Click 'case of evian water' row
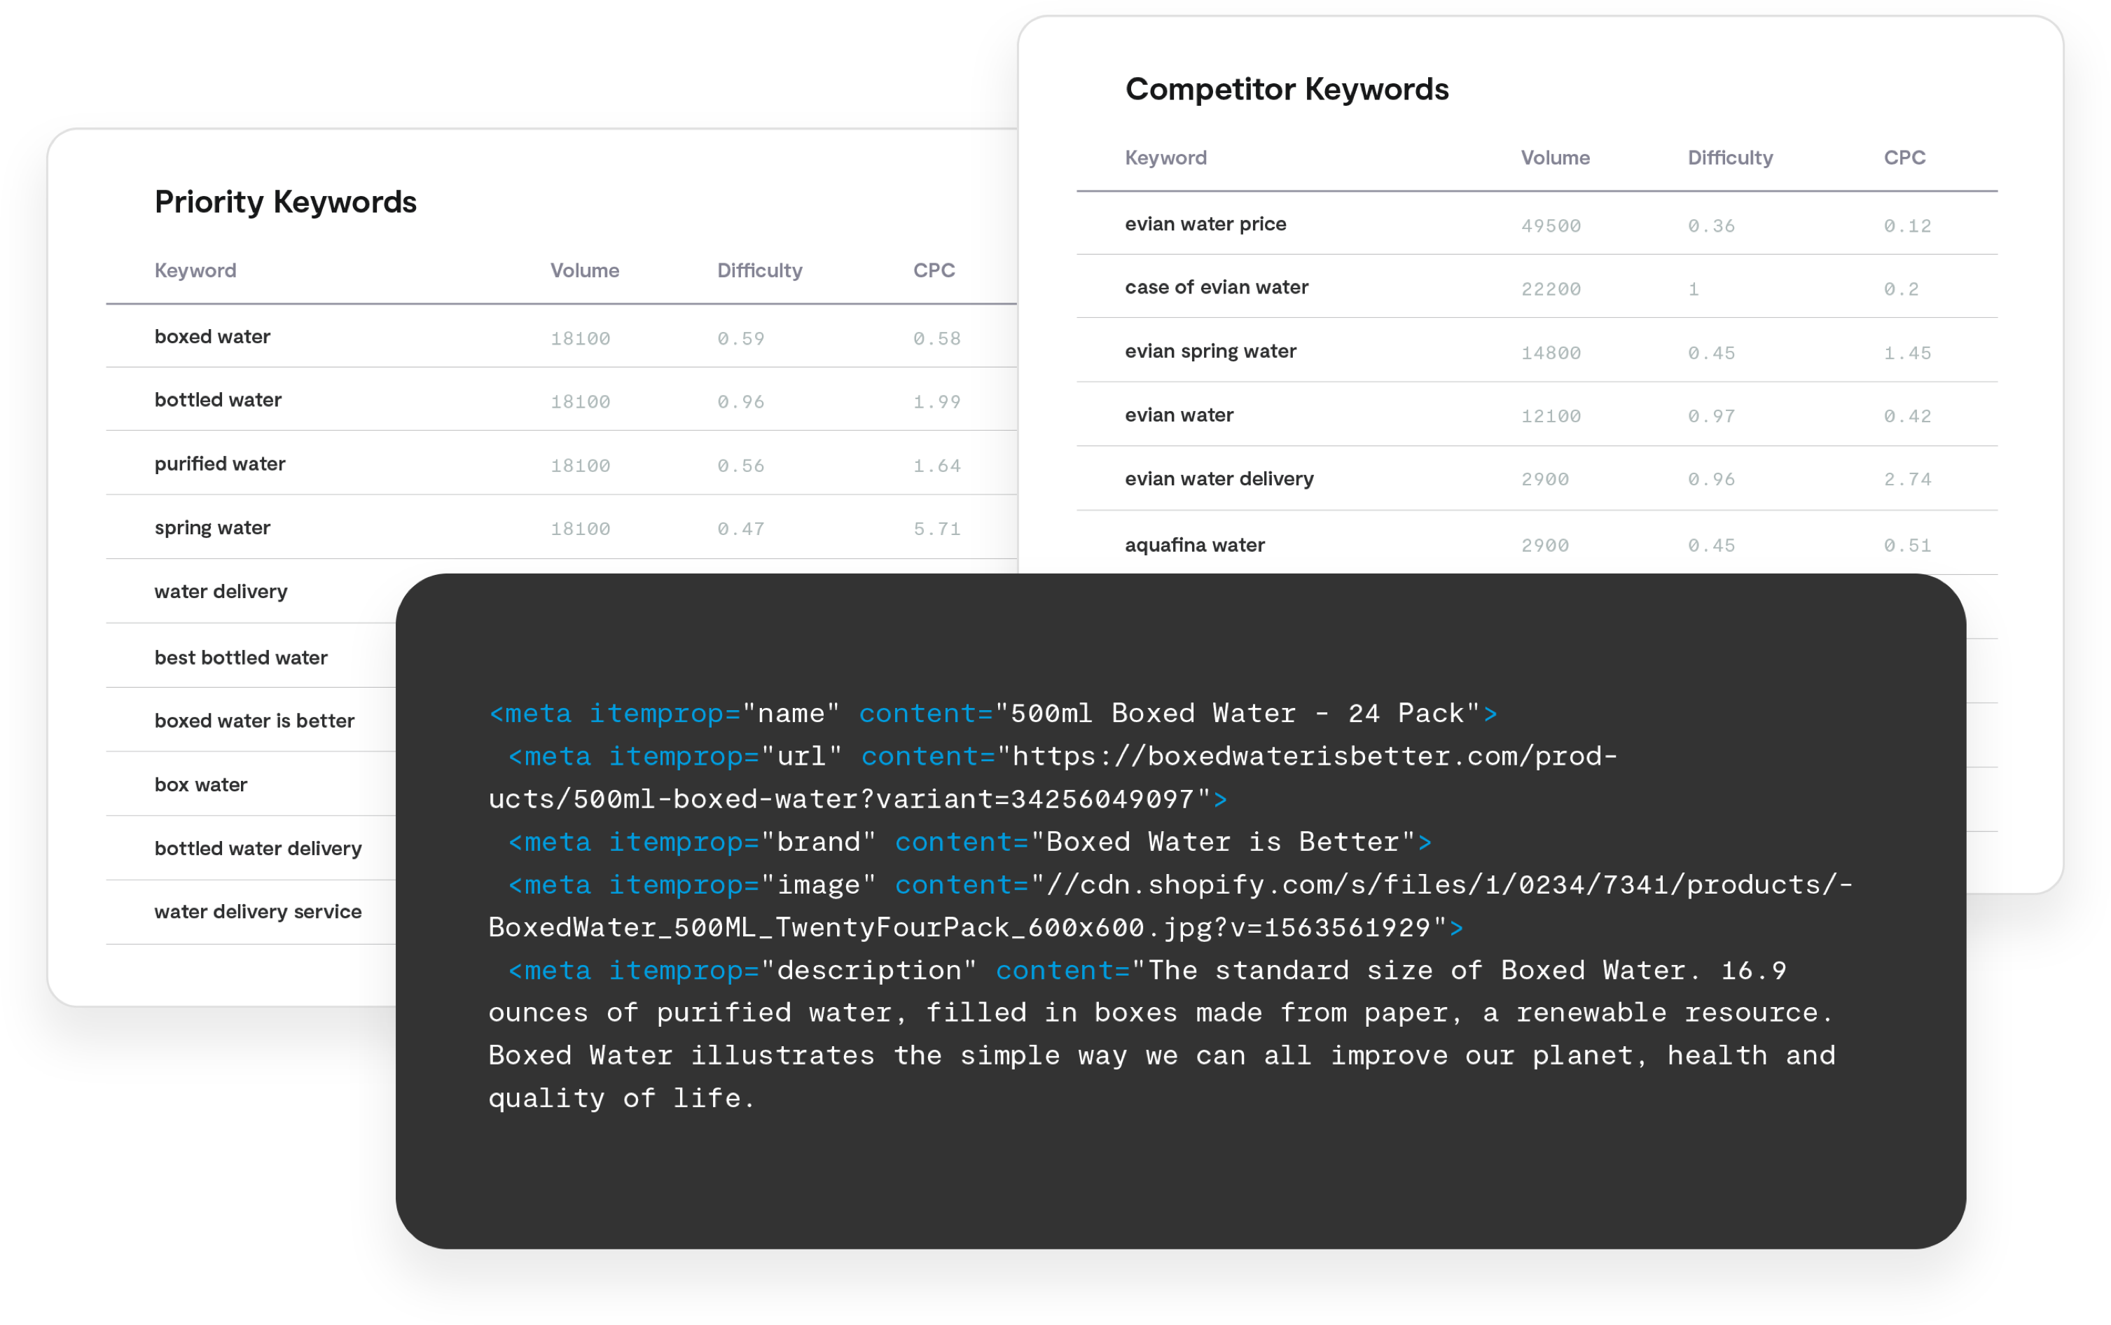 pos(1536,287)
